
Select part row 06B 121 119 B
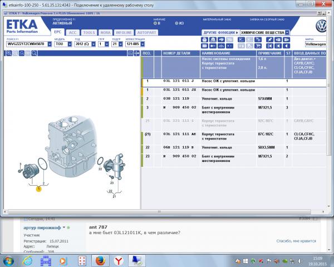pos(234,149)
